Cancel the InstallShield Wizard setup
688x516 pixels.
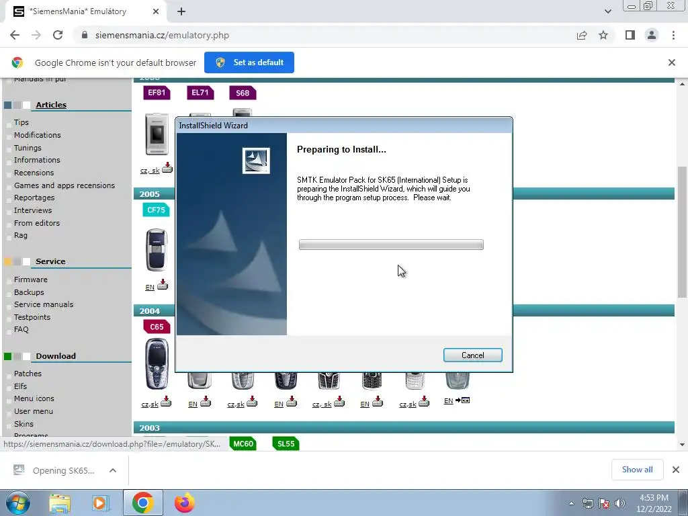click(472, 355)
